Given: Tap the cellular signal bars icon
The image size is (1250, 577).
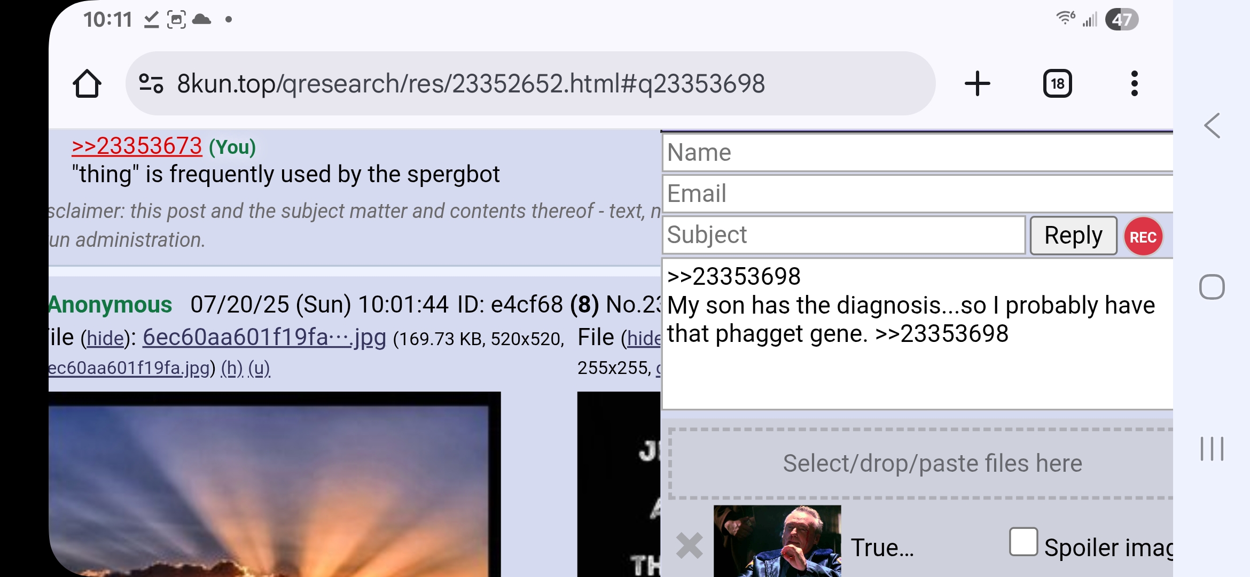Looking at the screenshot, I should 1090,20.
